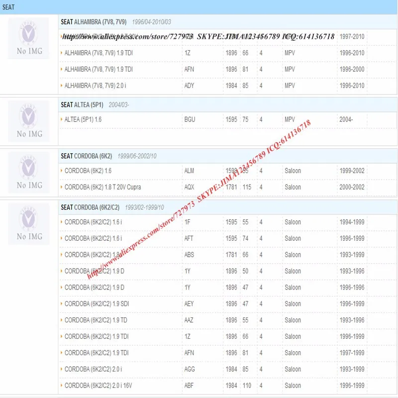The height and width of the screenshot is (398, 398).
Task: Click the arrow icon in the CORDOBA 1.9 TDI AFN row
Action: point(61,353)
